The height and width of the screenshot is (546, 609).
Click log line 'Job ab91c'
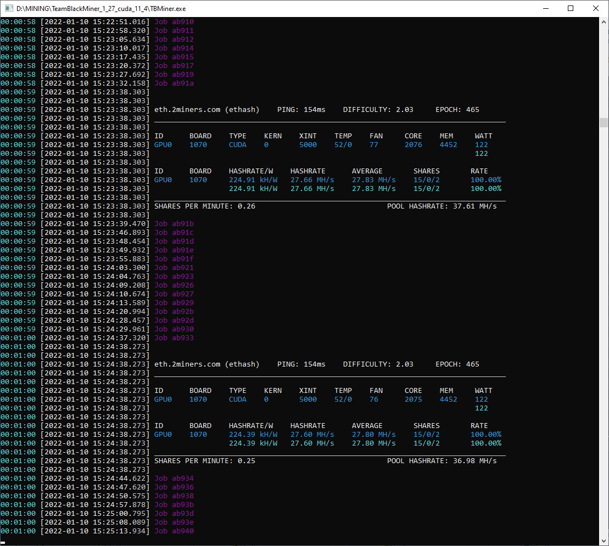(174, 233)
